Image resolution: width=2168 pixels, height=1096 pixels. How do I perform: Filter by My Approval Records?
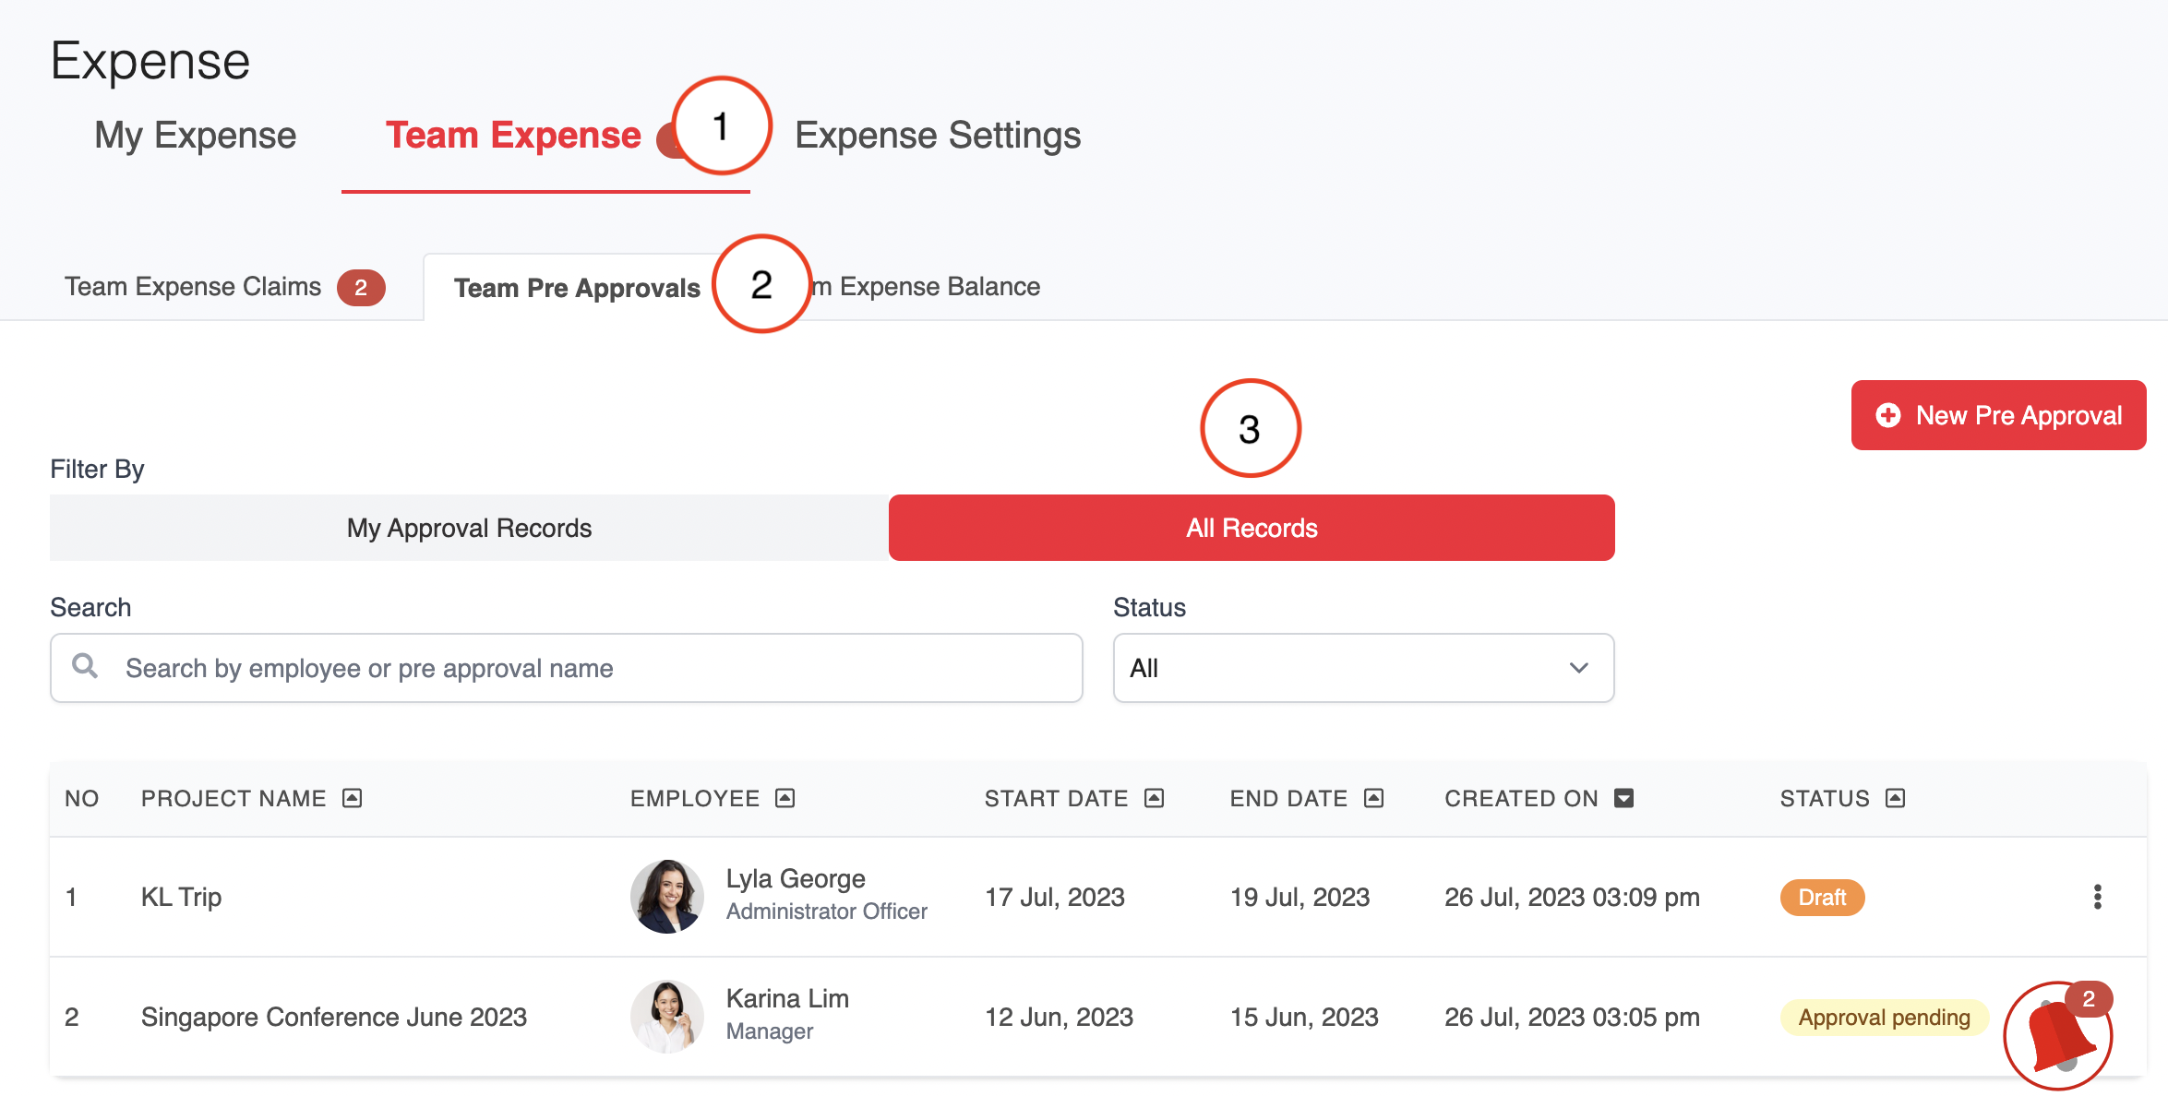click(x=469, y=528)
